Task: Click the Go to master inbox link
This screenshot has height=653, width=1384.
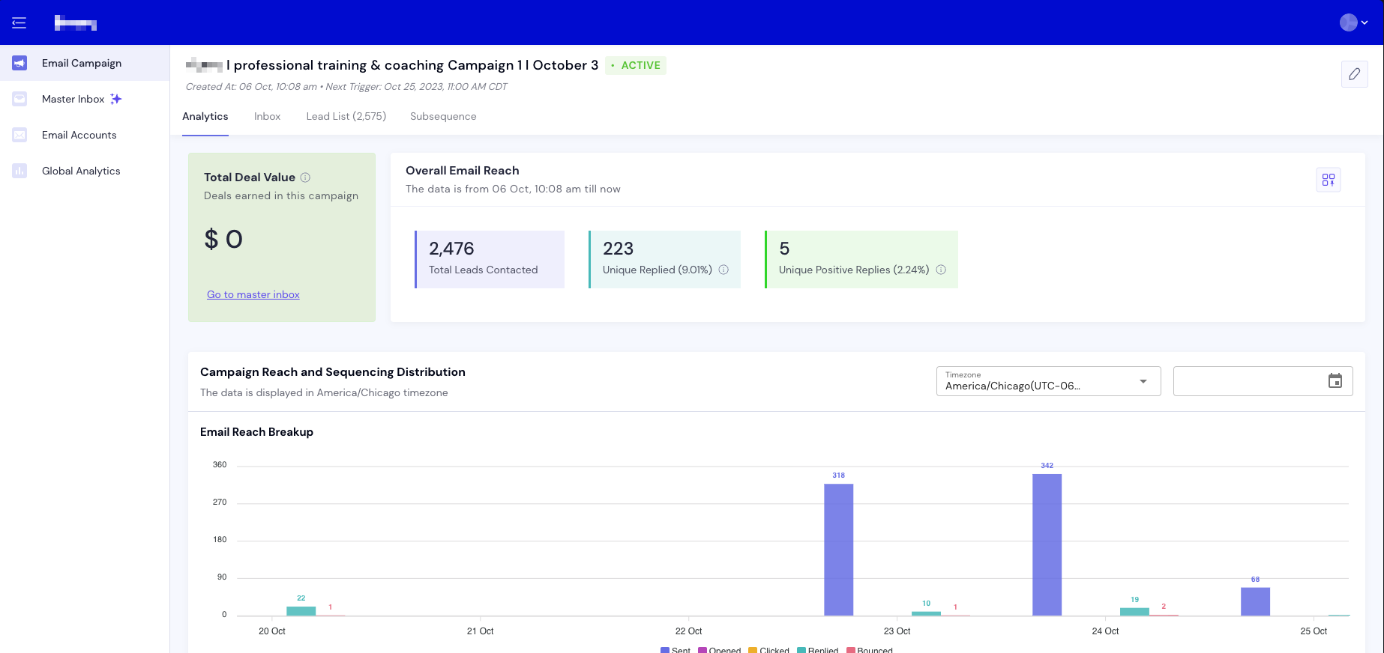Action: coord(253,294)
